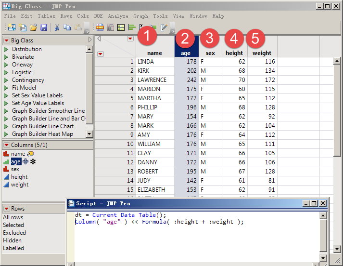Run the Fit Model script via its green arrow
Screen dimensions: 343x266
pos(6,88)
